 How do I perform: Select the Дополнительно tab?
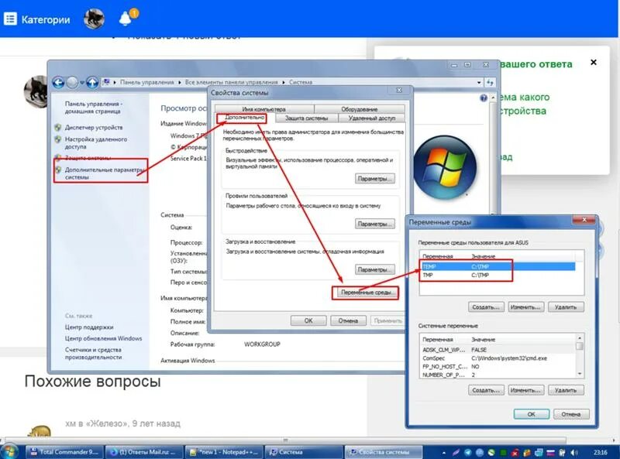tap(244, 118)
